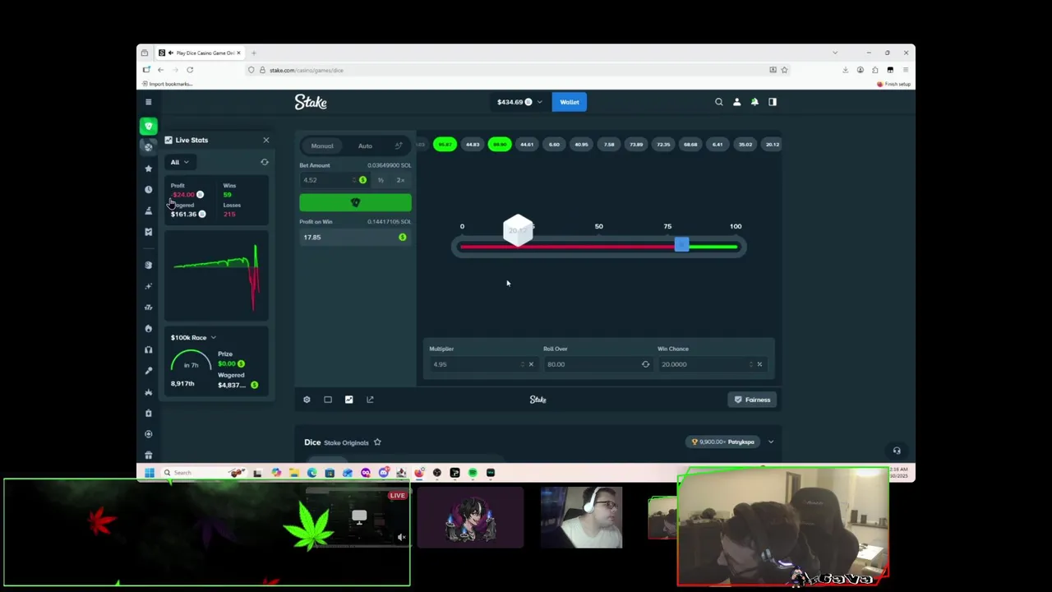Open the $434.69 balance dropdown
This screenshot has width=1052, height=592.
[x=519, y=102]
